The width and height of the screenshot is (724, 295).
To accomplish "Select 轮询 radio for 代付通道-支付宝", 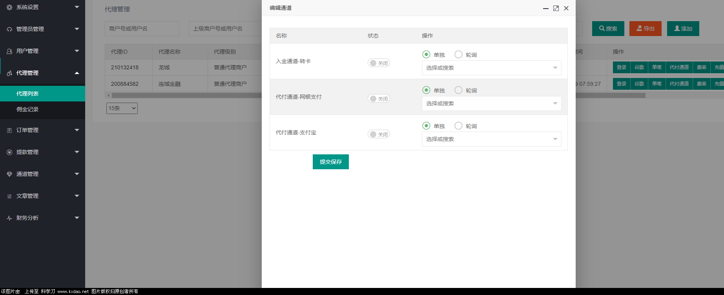I will tap(458, 126).
